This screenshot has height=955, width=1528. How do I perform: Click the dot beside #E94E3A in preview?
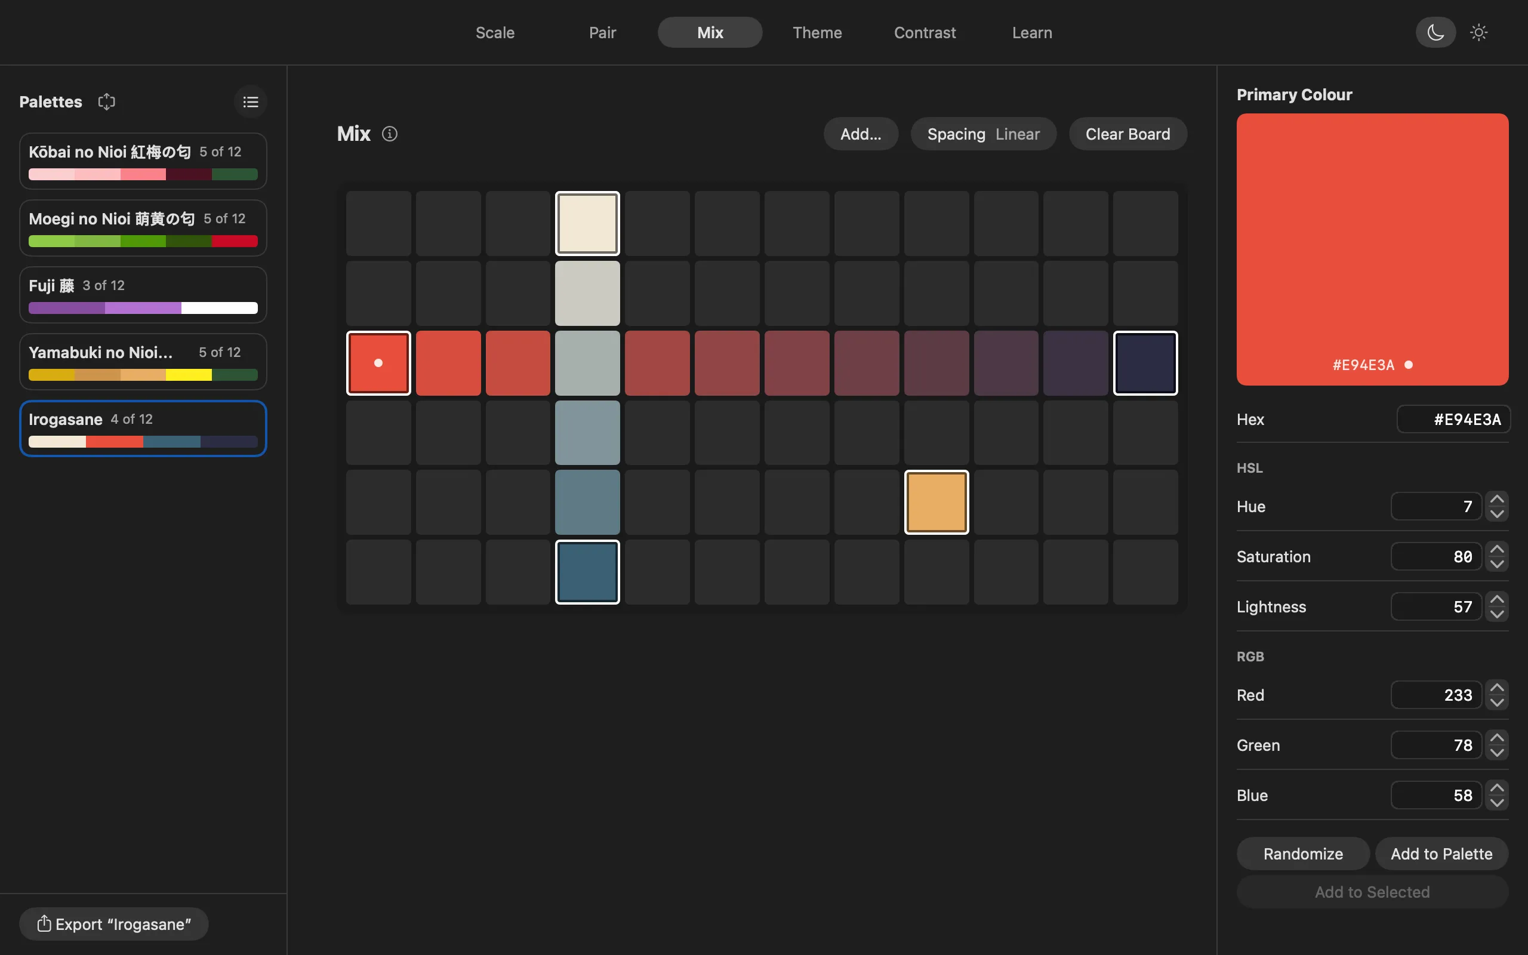point(1409,365)
